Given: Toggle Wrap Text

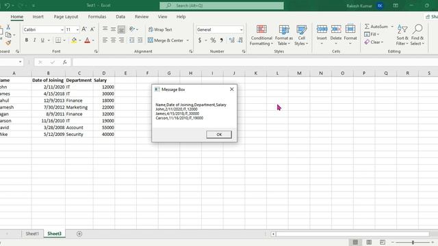Looking at the screenshot, I should [160, 29].
